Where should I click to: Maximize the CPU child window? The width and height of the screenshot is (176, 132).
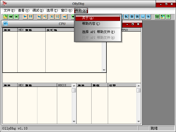133,24
